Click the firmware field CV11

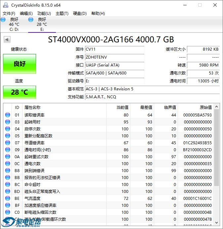coord(114,49)
